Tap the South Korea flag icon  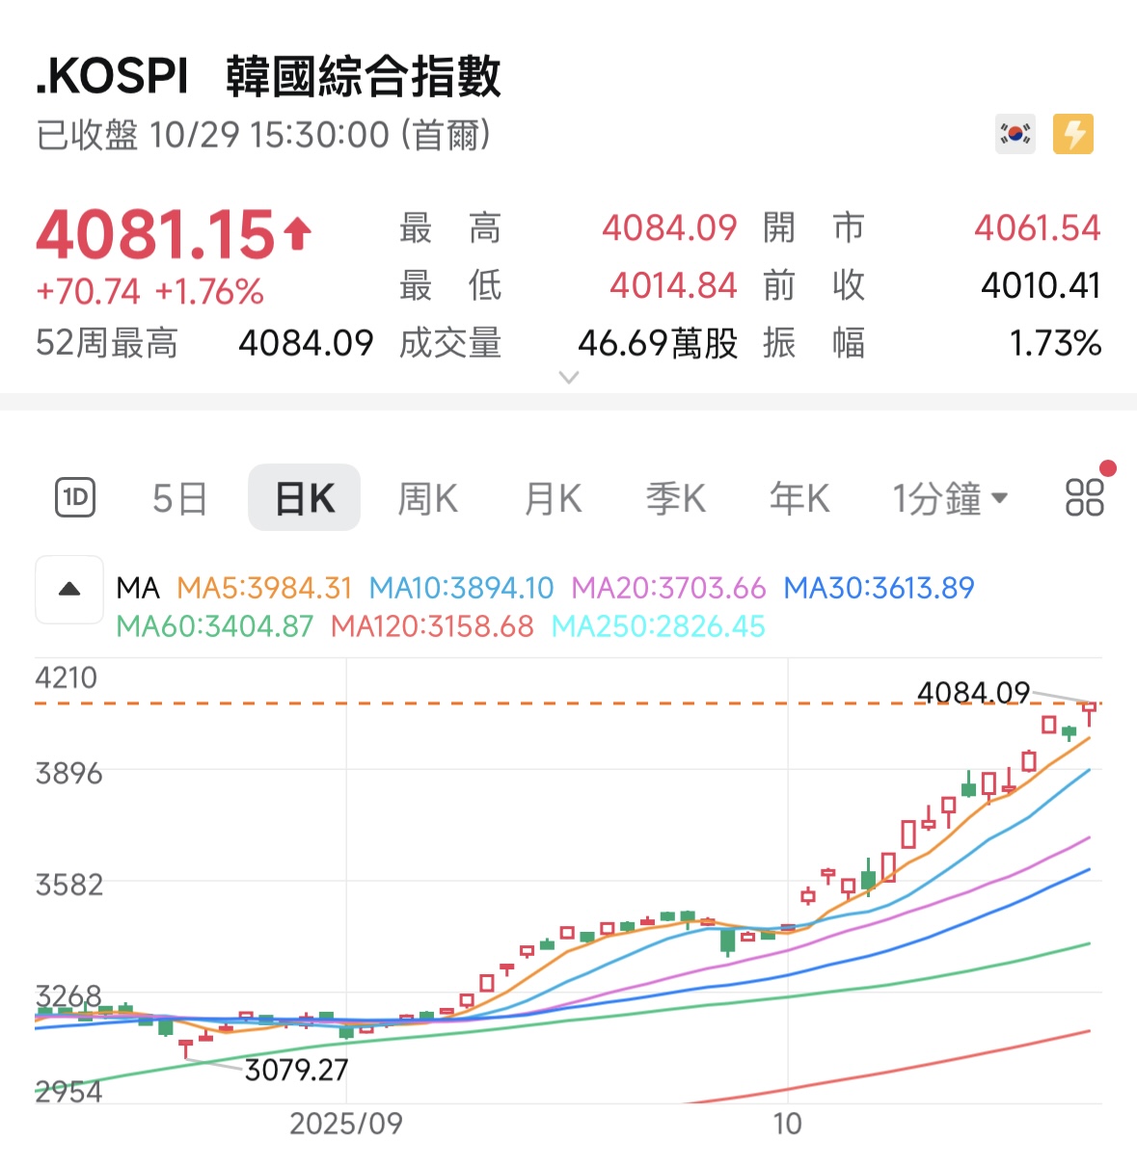(x=1015, y=134)
